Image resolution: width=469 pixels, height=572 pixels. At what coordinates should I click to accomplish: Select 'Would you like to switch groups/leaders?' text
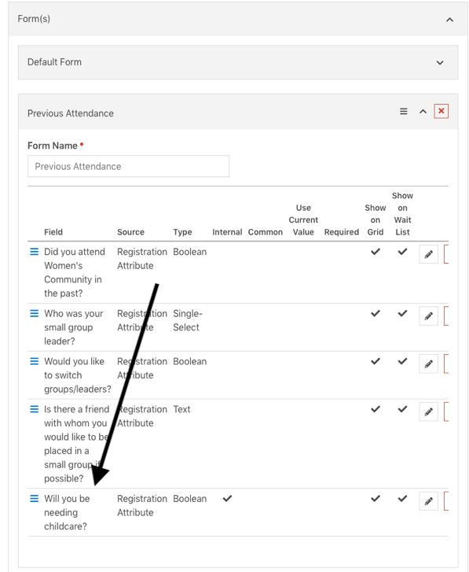click(x=78, y=375)
